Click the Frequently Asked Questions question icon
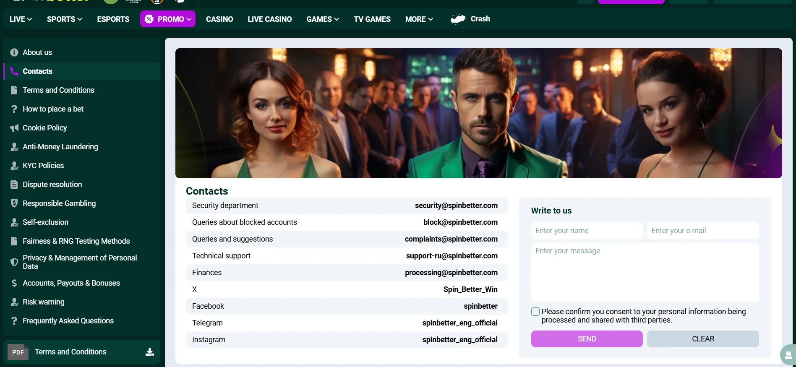This screenshot has height=367, width=796. 14,321
